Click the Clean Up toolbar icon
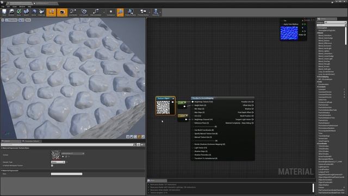 pos(41,12)
